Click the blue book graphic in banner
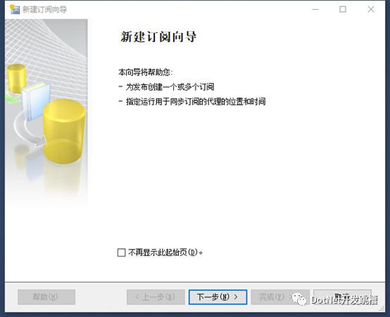 coord(36,101)
